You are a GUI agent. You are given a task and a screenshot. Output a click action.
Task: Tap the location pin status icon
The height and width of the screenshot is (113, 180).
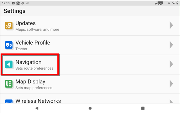(x=169, y=3)
